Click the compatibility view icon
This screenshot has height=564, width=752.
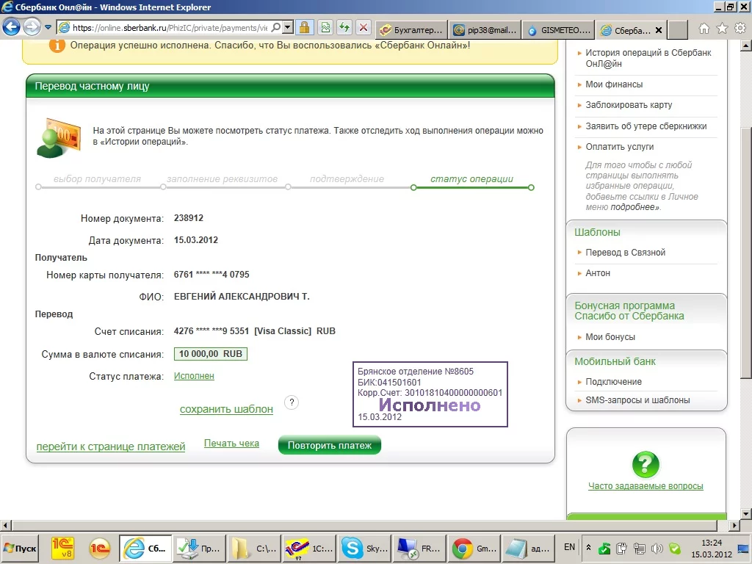tap(325, 28)
